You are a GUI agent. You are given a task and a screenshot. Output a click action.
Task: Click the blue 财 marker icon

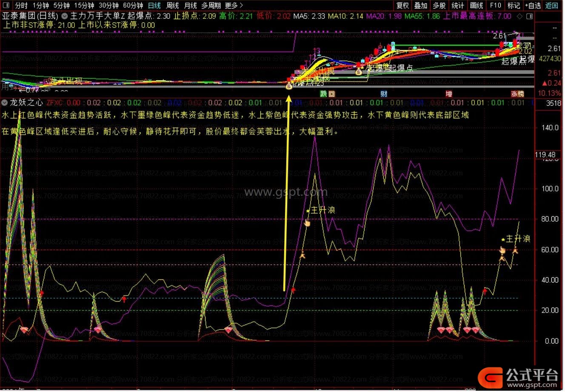[x=384, y=94]
